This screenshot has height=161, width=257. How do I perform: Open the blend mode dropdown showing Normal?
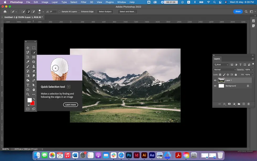click(224, 70)
